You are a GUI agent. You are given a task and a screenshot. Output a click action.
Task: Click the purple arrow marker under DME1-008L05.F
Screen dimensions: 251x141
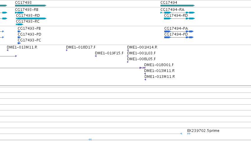128,62
